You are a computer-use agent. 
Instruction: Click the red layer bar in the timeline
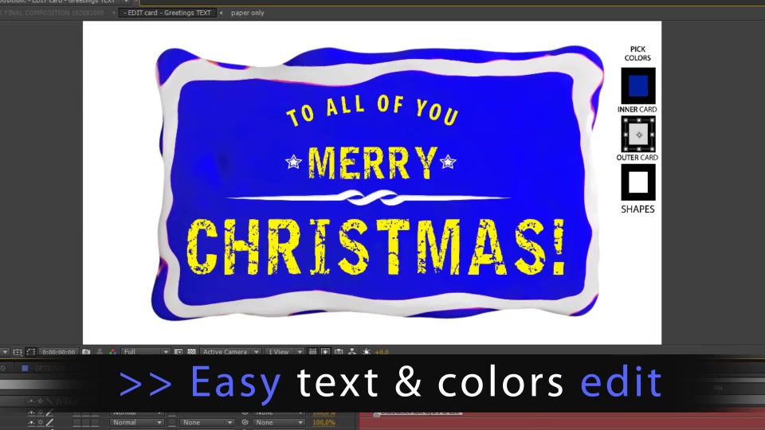pos(562,421)
